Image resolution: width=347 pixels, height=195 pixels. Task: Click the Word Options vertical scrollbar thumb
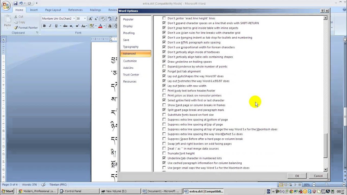pyautogui.click(x=326, y=146)
